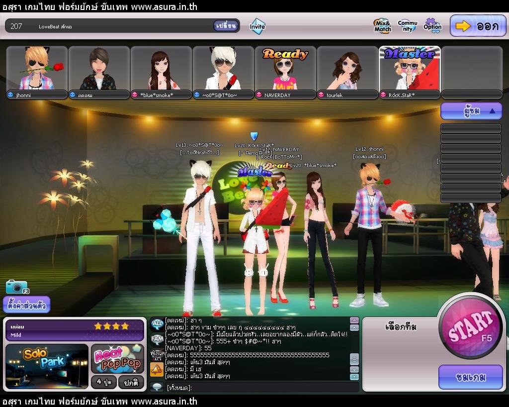The width and height of the screenshot is (509, 407).
Task: Click the เปลี่ยน change room name button
Action: coord(226,26)
